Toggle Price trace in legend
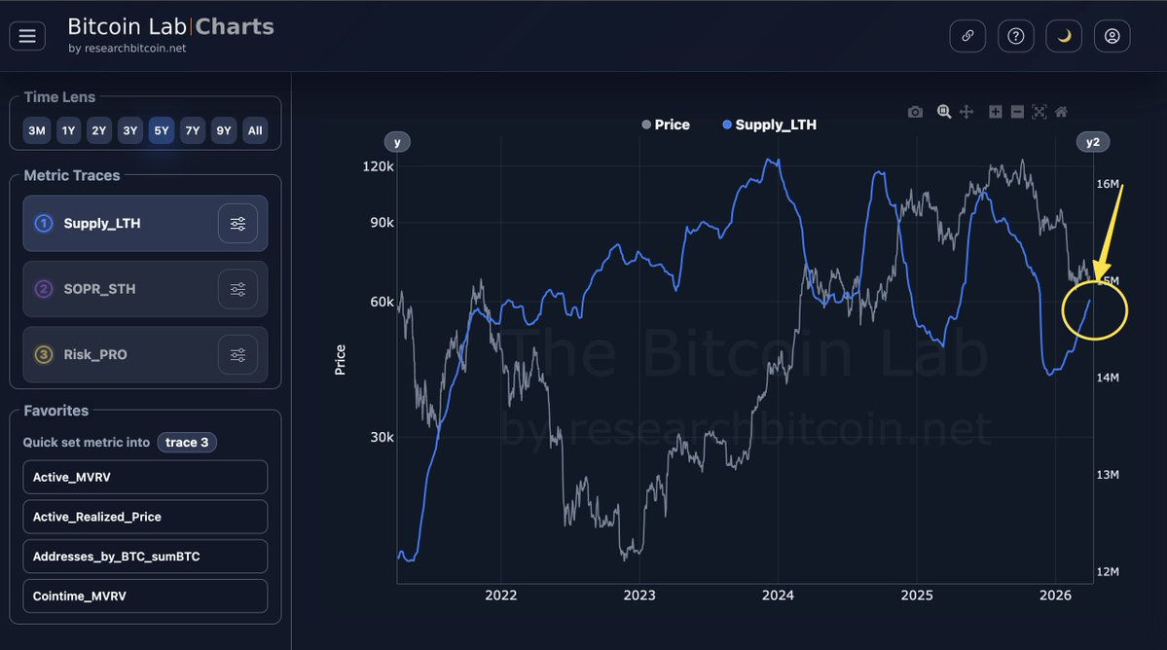 point(666,125)
